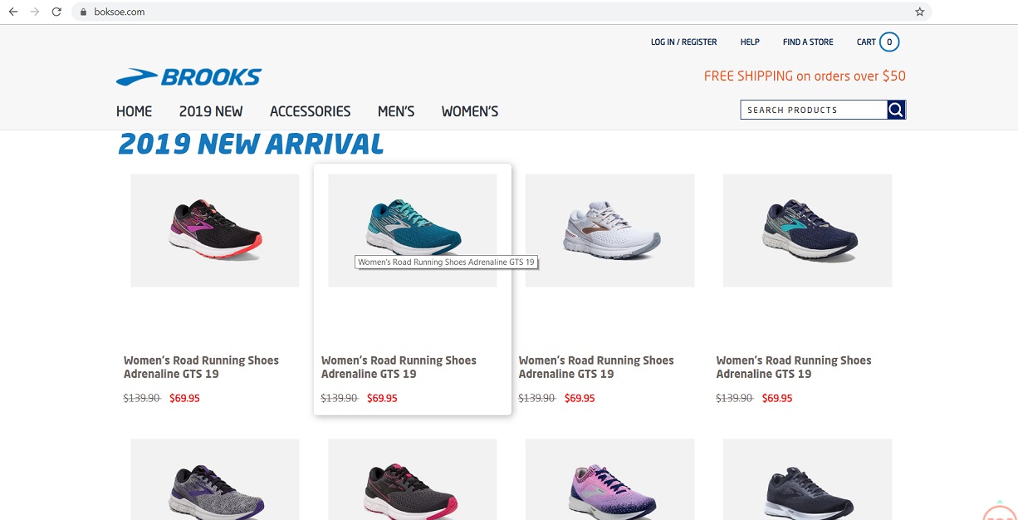Reload the page with the refresh icon
1018x520 pixels.
[56, 12]
